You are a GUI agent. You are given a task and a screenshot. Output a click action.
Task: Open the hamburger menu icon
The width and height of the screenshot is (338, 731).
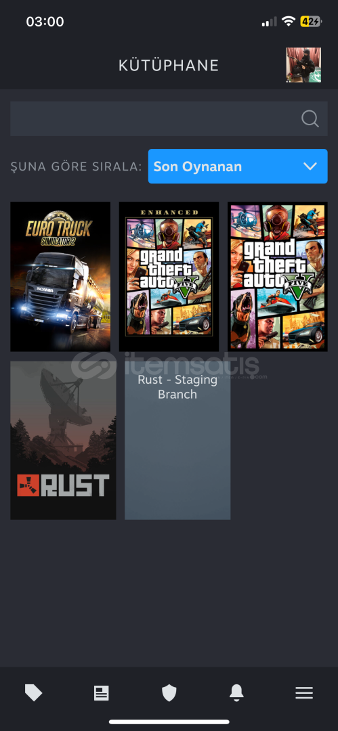[304, 693]
